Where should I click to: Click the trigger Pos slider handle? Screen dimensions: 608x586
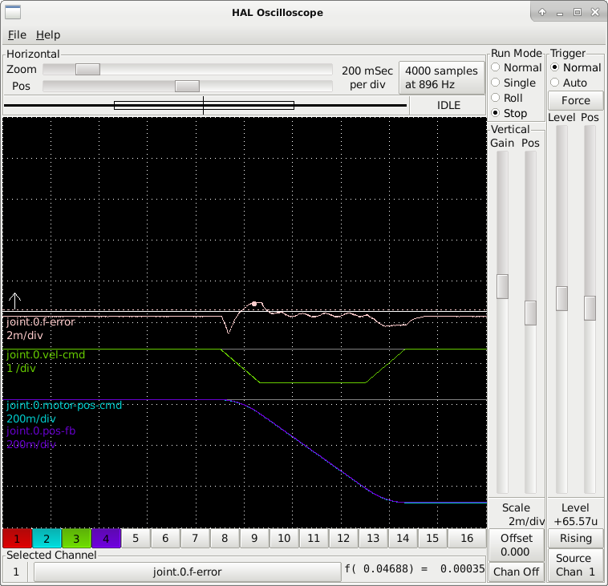pyautogui.click(x=590, y=308)
